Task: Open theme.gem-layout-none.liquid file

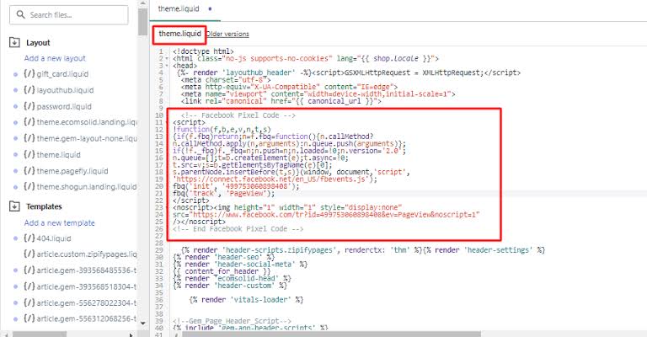Action: (87, 139)
